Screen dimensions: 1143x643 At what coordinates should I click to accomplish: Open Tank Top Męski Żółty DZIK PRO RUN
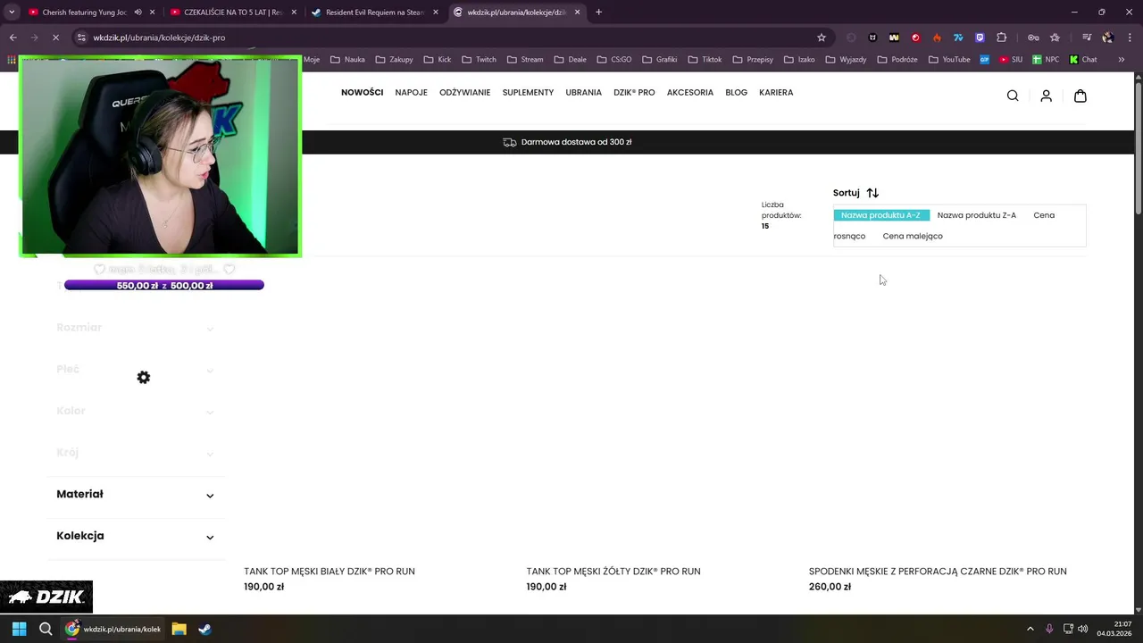pos(613,572)
